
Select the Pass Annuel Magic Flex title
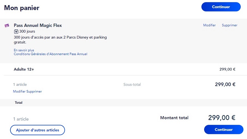(38, 25)
